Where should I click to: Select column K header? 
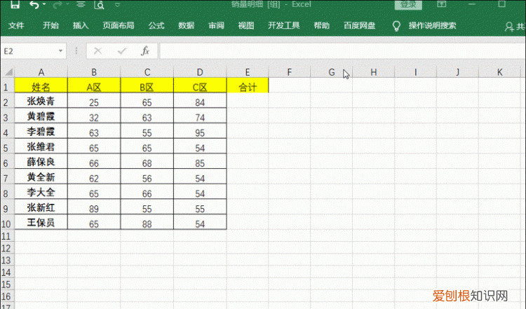click(x=499, y=71)
